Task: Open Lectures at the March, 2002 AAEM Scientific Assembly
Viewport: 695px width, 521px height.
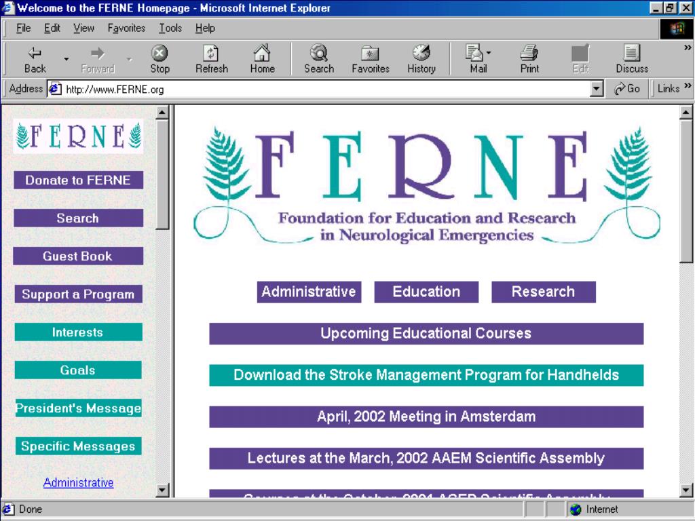Action: click(x=426, y=459)
